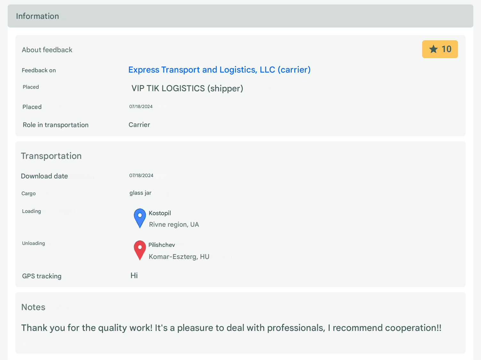Click the Download date value 07/18/2024

(x=141, y=176)
